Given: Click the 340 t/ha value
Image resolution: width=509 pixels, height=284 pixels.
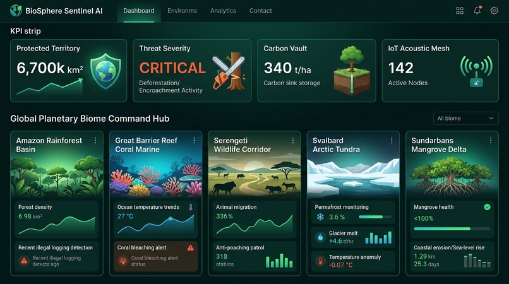Looking at the screenshot, I should 287,68.
